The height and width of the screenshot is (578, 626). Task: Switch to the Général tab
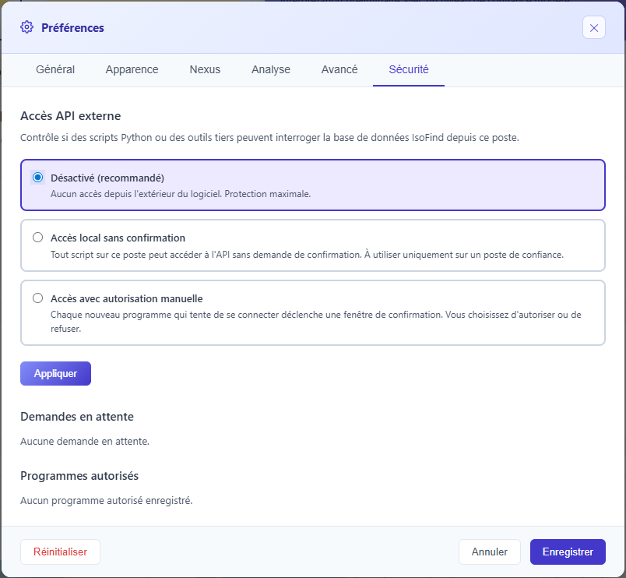coord(55,69)
